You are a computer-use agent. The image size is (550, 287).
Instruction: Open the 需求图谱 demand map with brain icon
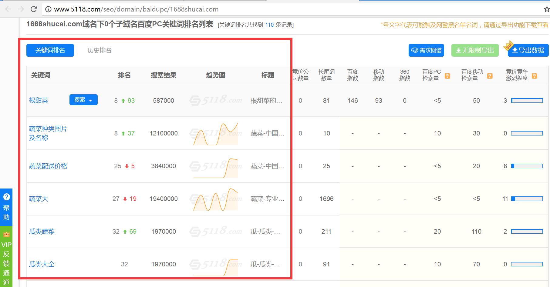click(x=426, y=50)
